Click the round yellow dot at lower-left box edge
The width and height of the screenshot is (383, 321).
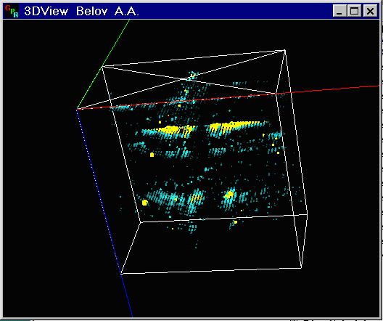(145, 203)
